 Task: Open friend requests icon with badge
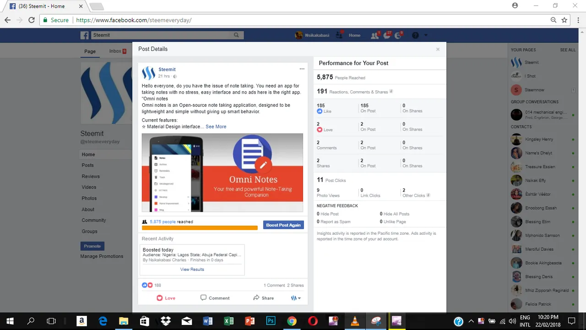click(375, 35)
